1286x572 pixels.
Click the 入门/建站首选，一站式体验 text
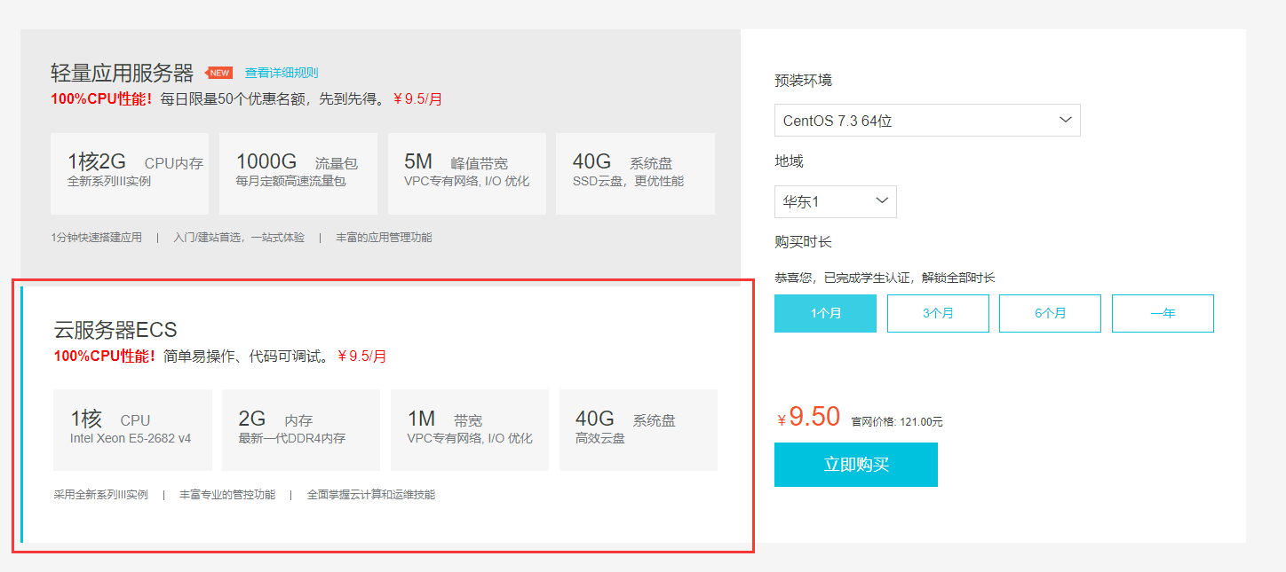tap(239, 238)
